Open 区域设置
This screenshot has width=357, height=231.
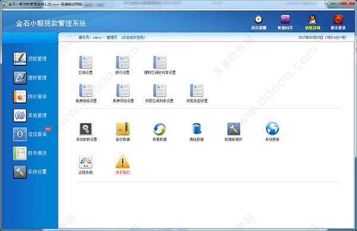86,65
